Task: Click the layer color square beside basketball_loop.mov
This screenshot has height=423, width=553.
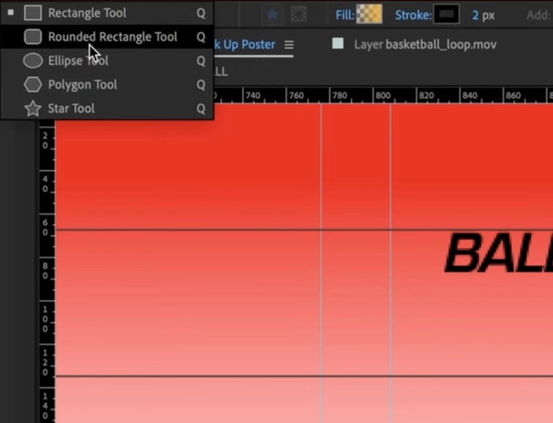Action: click(x=338, y=44)
